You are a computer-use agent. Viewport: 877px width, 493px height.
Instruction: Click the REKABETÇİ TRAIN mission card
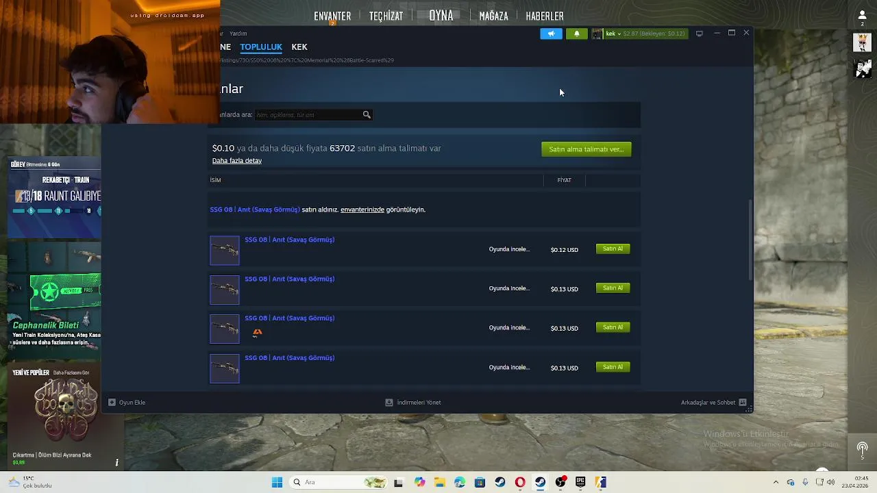tap(55, 199)
